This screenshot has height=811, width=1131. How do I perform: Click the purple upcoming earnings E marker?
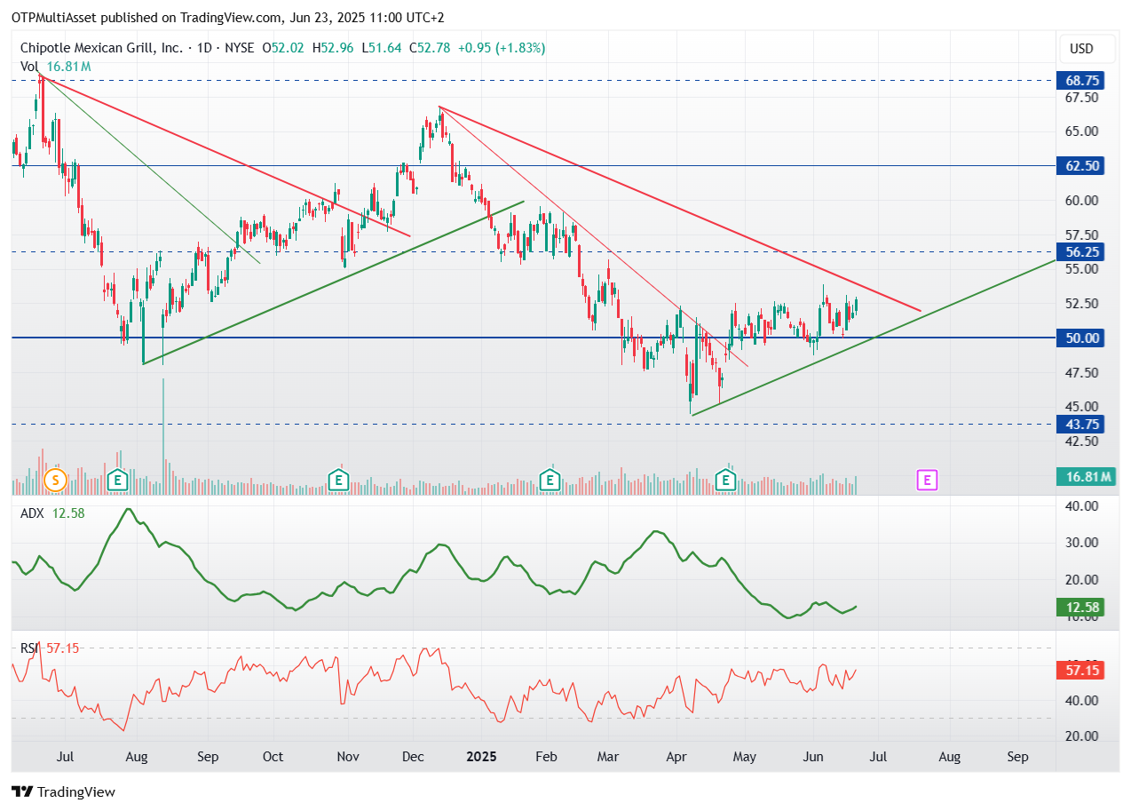[927, 481]
